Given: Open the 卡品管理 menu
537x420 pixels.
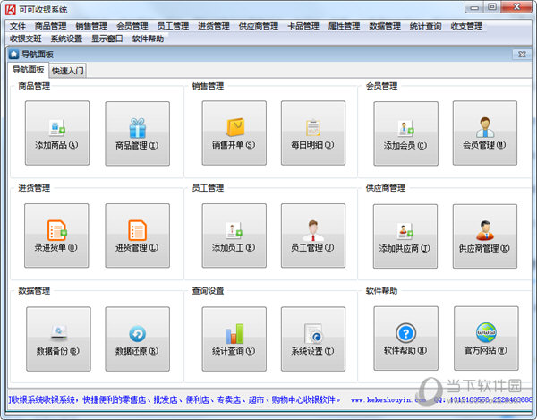Looking at the screenshot, I should 303,26.
